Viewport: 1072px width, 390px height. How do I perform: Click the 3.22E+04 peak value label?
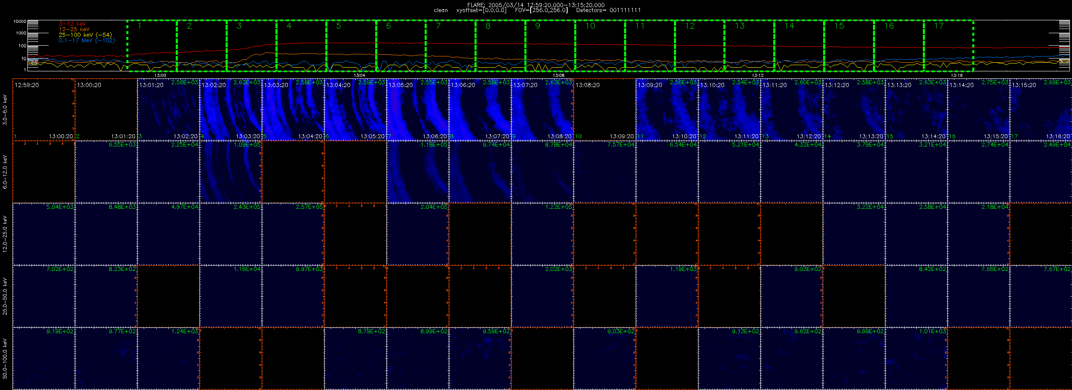click(x=870, y=207)
